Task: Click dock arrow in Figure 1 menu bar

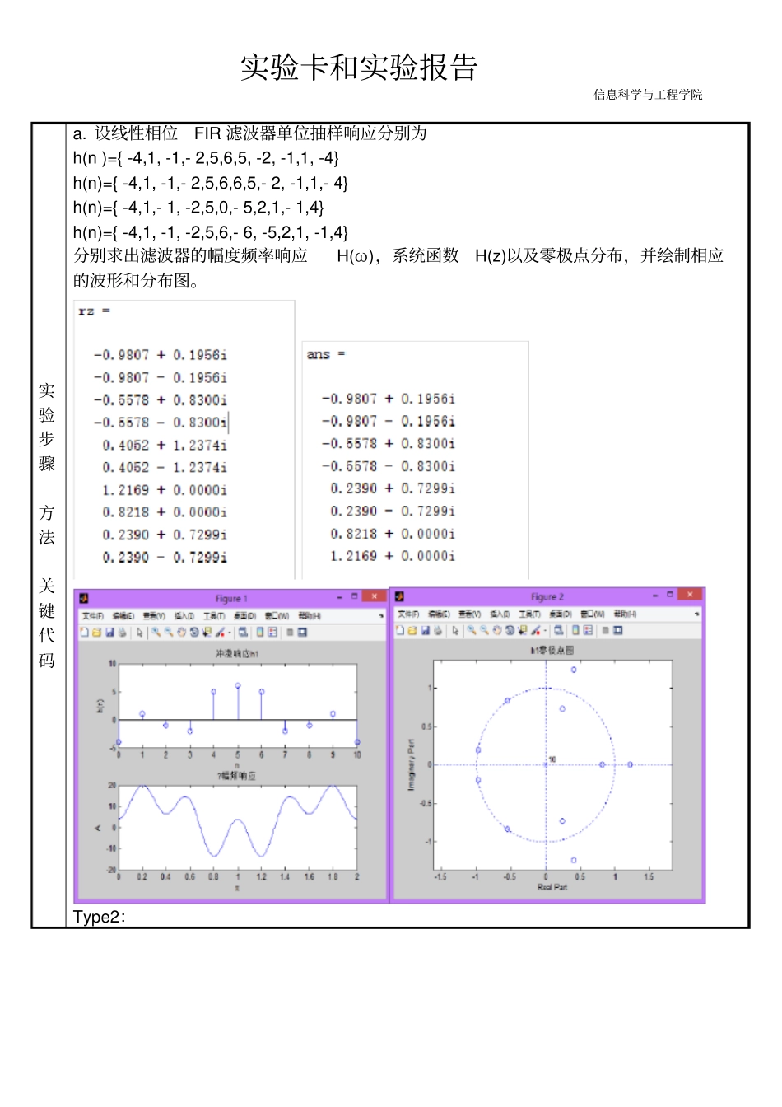Action: click(x=381, y=616)
